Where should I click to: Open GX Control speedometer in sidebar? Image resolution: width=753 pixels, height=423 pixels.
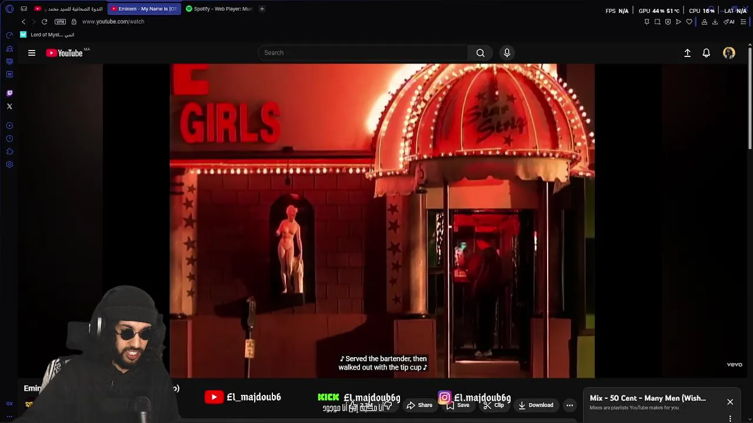point(9,36)
